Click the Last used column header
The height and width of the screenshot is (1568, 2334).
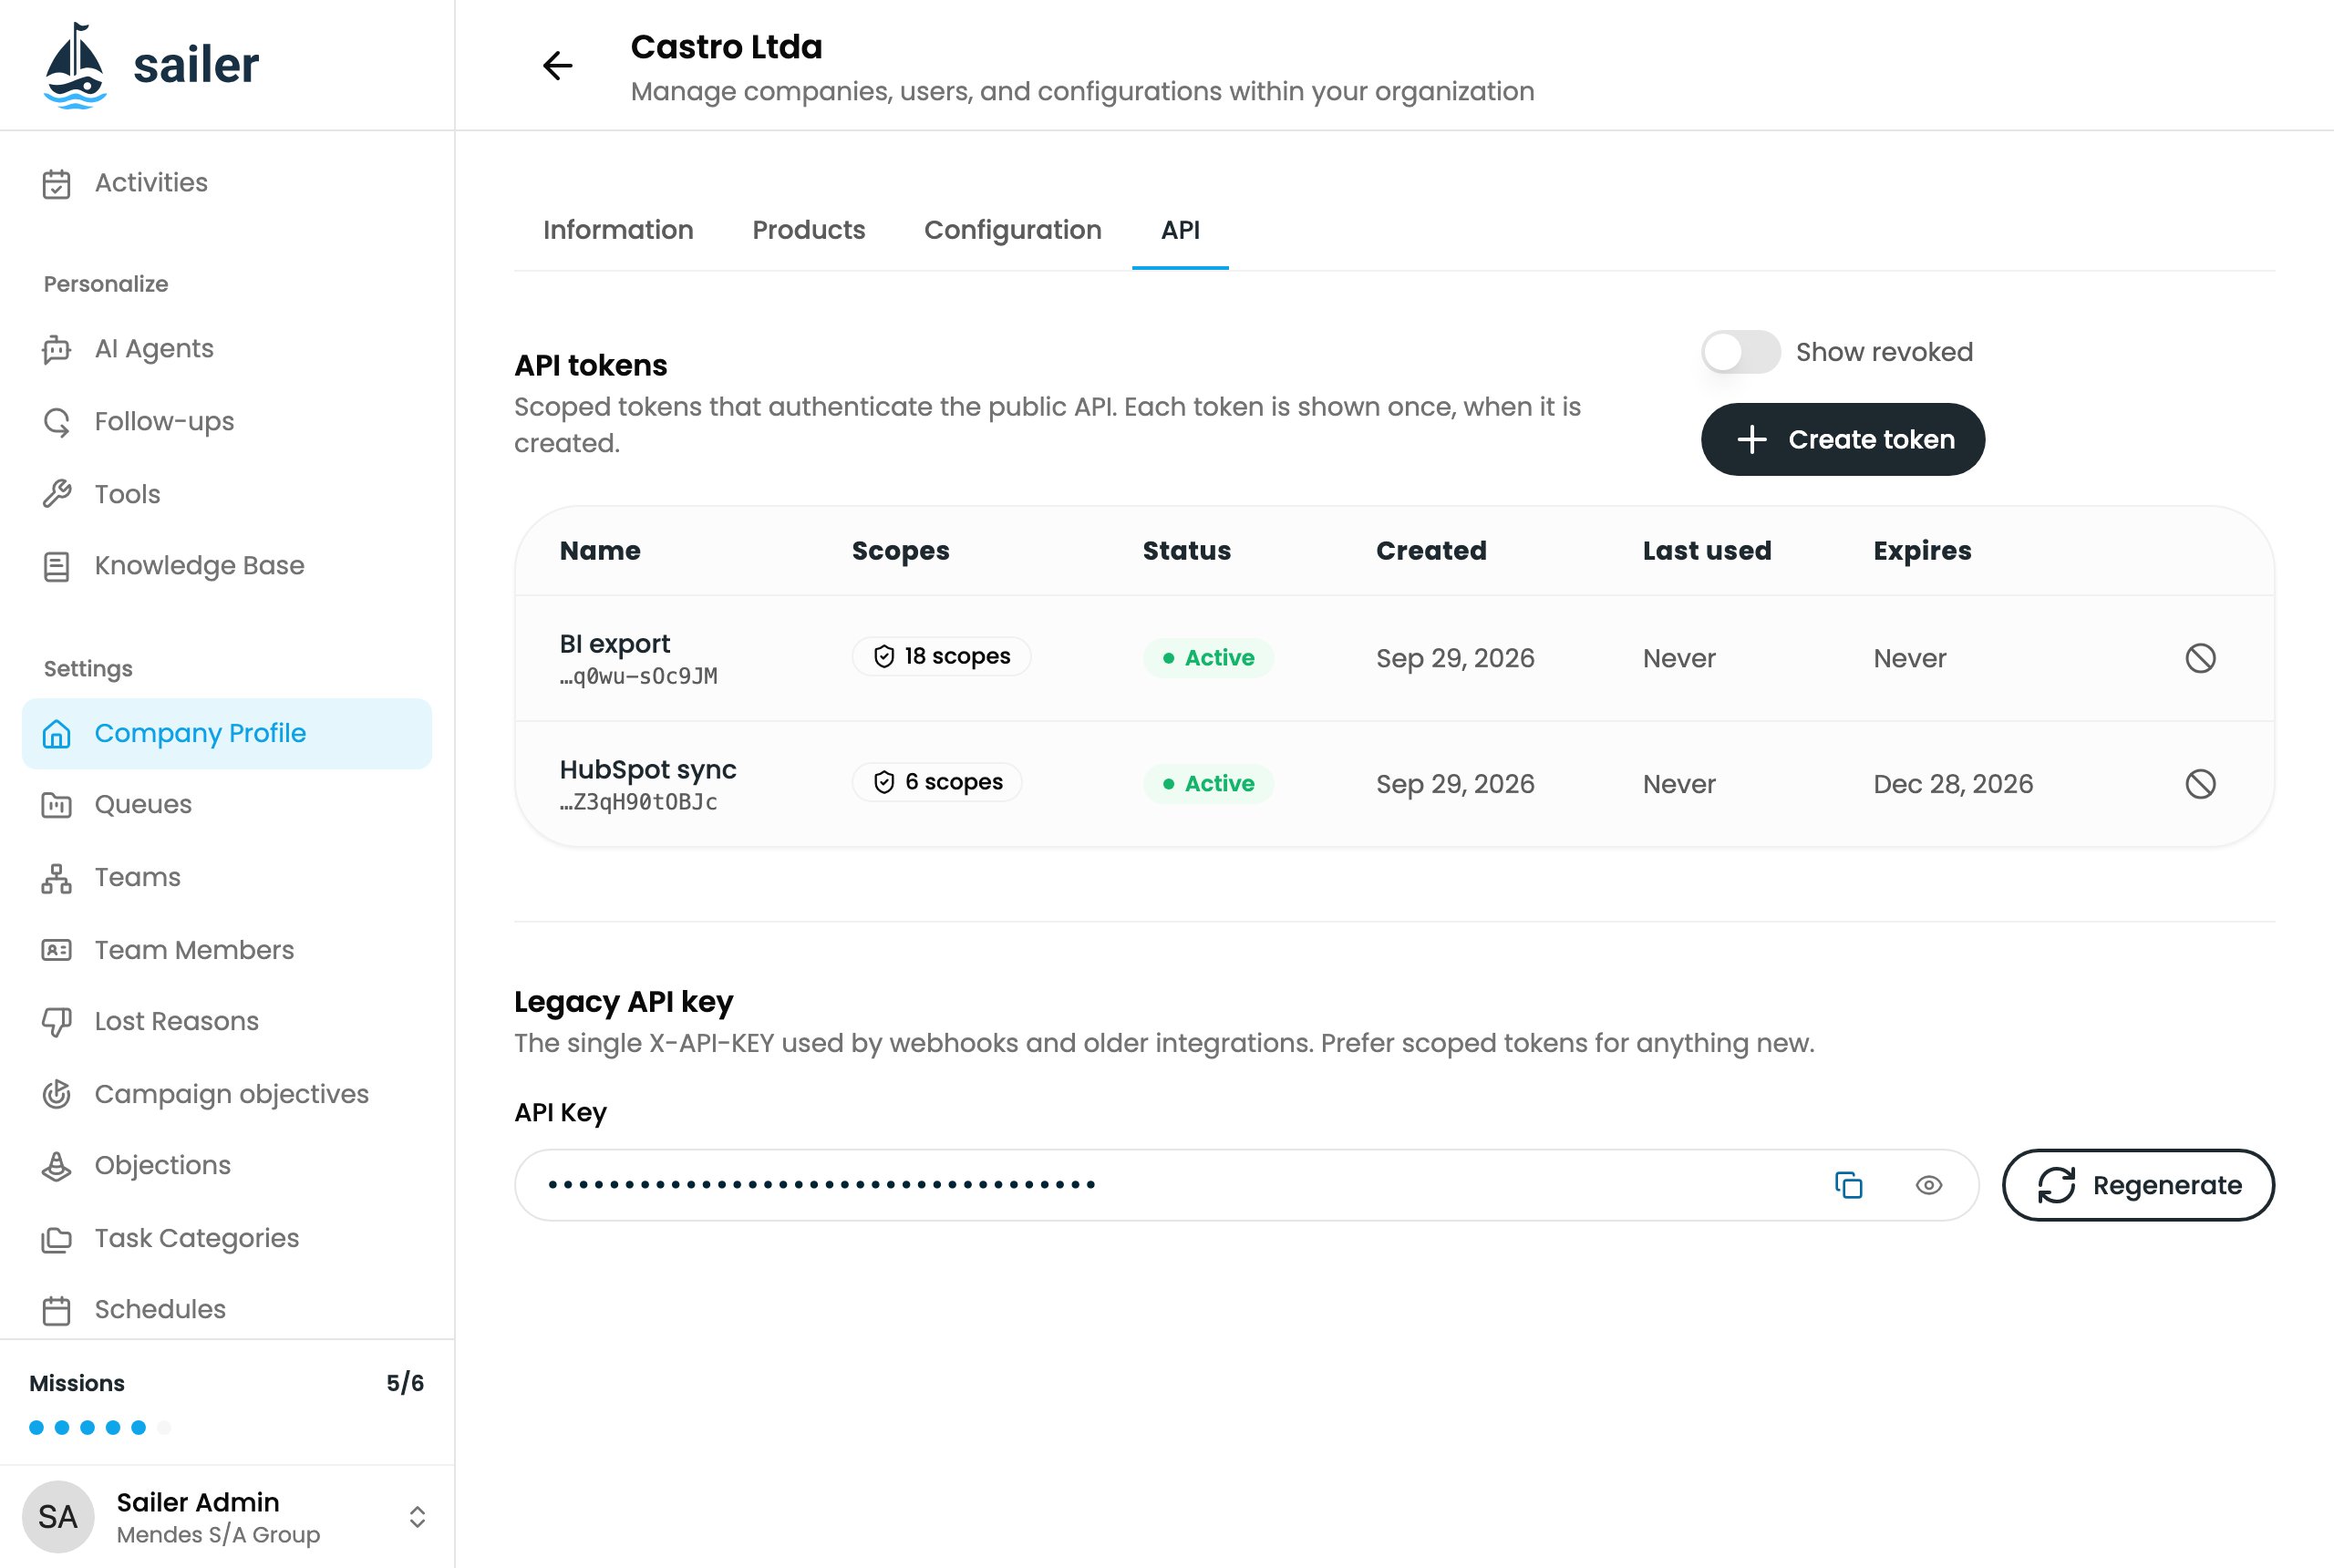tap(1707, 551)
